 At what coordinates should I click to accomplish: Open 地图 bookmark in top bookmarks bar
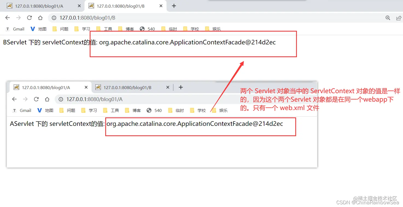pos(39,29)
